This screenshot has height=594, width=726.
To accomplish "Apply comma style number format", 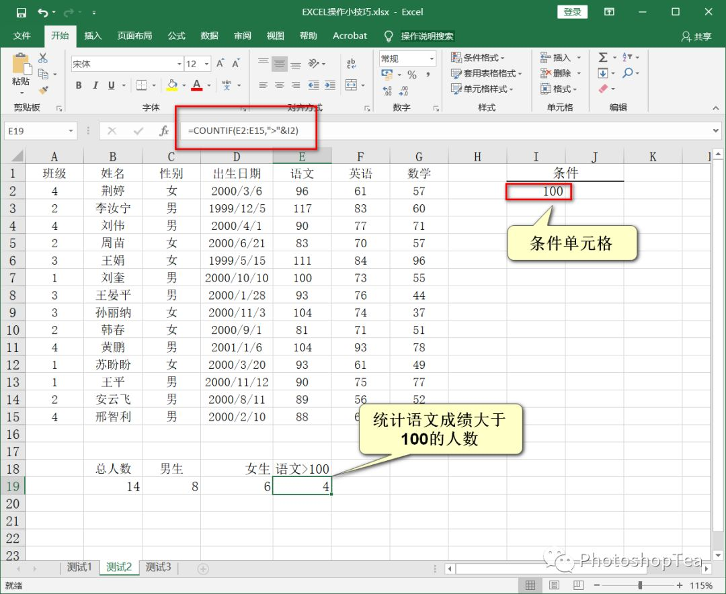I will pyautogui.click(x=428, y=75).
